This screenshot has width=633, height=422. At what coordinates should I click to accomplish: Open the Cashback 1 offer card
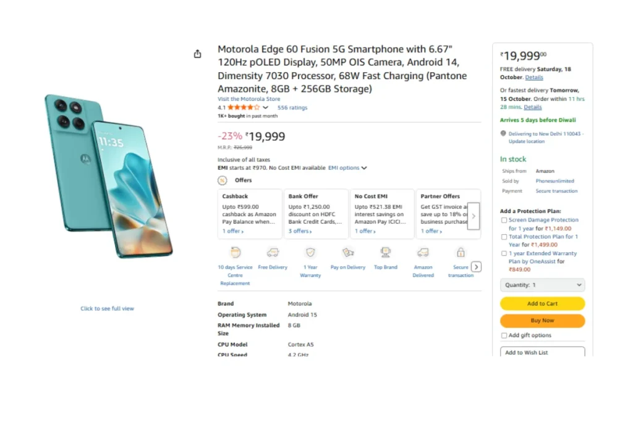click(250, 214)
